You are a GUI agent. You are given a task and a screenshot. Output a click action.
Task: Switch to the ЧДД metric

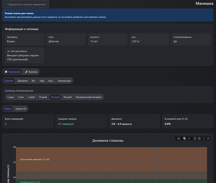click(x=42, y=81)
